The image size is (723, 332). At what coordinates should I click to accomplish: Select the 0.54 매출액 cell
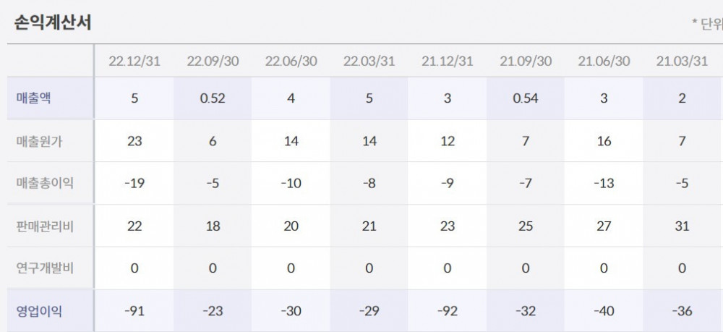[526, 98]
